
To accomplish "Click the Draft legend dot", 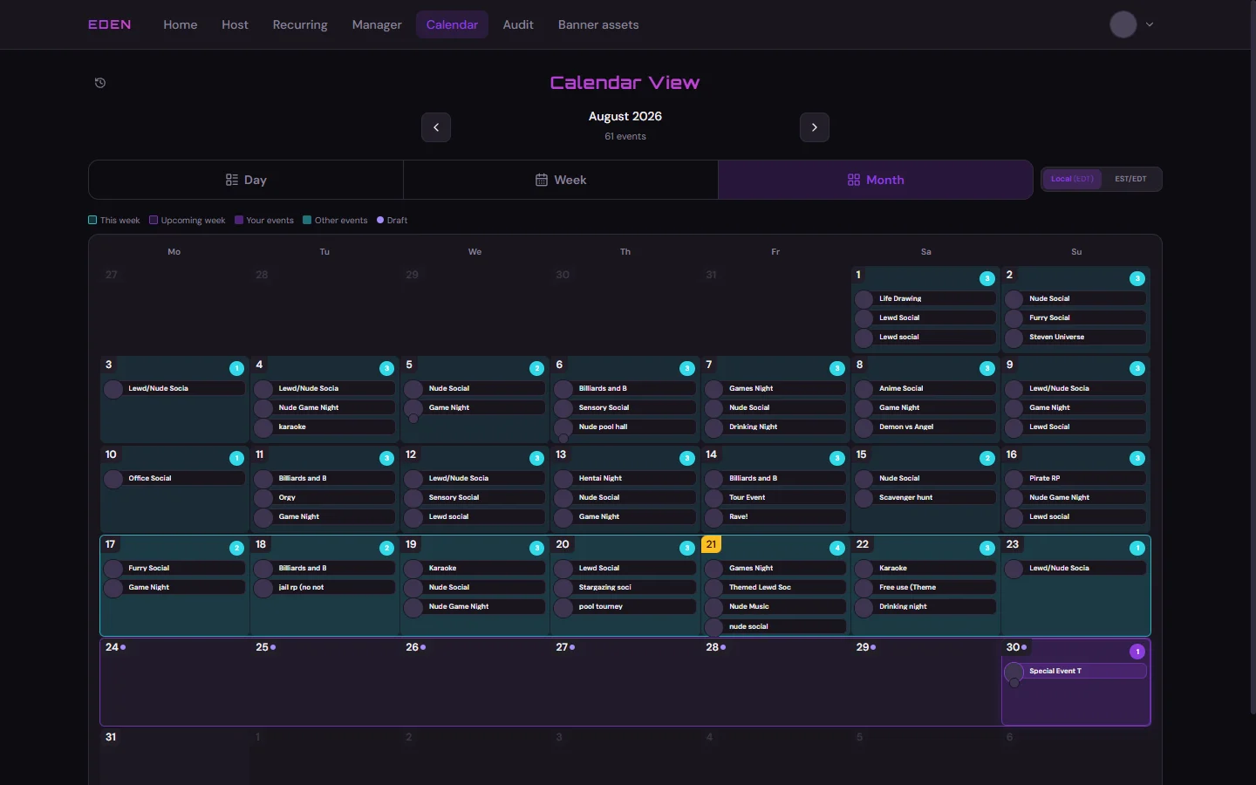I will tap(380, 220).
